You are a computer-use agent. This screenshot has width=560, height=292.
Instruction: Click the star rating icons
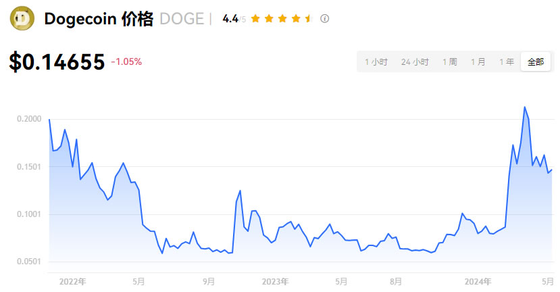[x=282, y=18]
